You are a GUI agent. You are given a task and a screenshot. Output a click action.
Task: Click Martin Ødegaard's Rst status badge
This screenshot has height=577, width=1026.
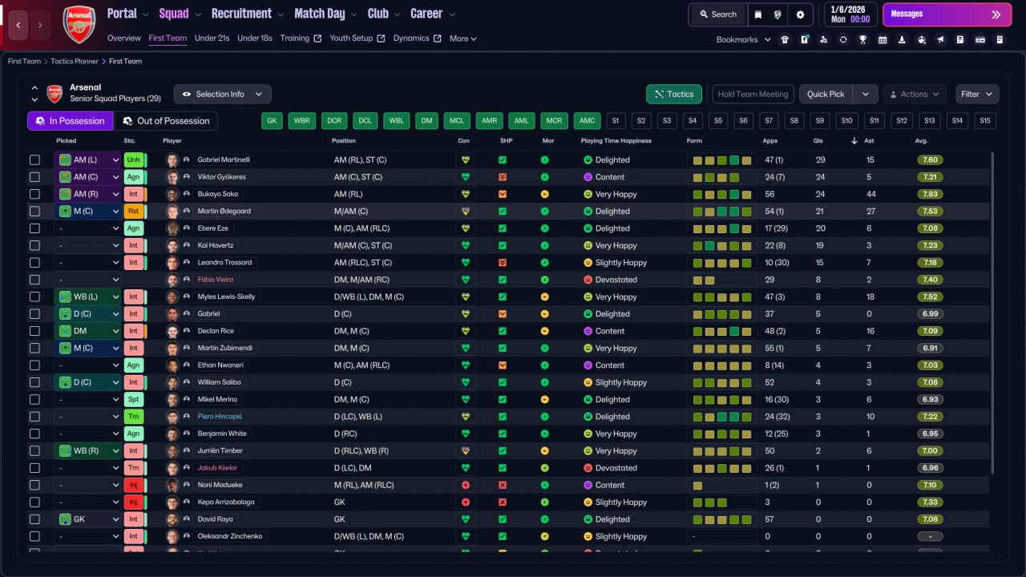(133, 212)
